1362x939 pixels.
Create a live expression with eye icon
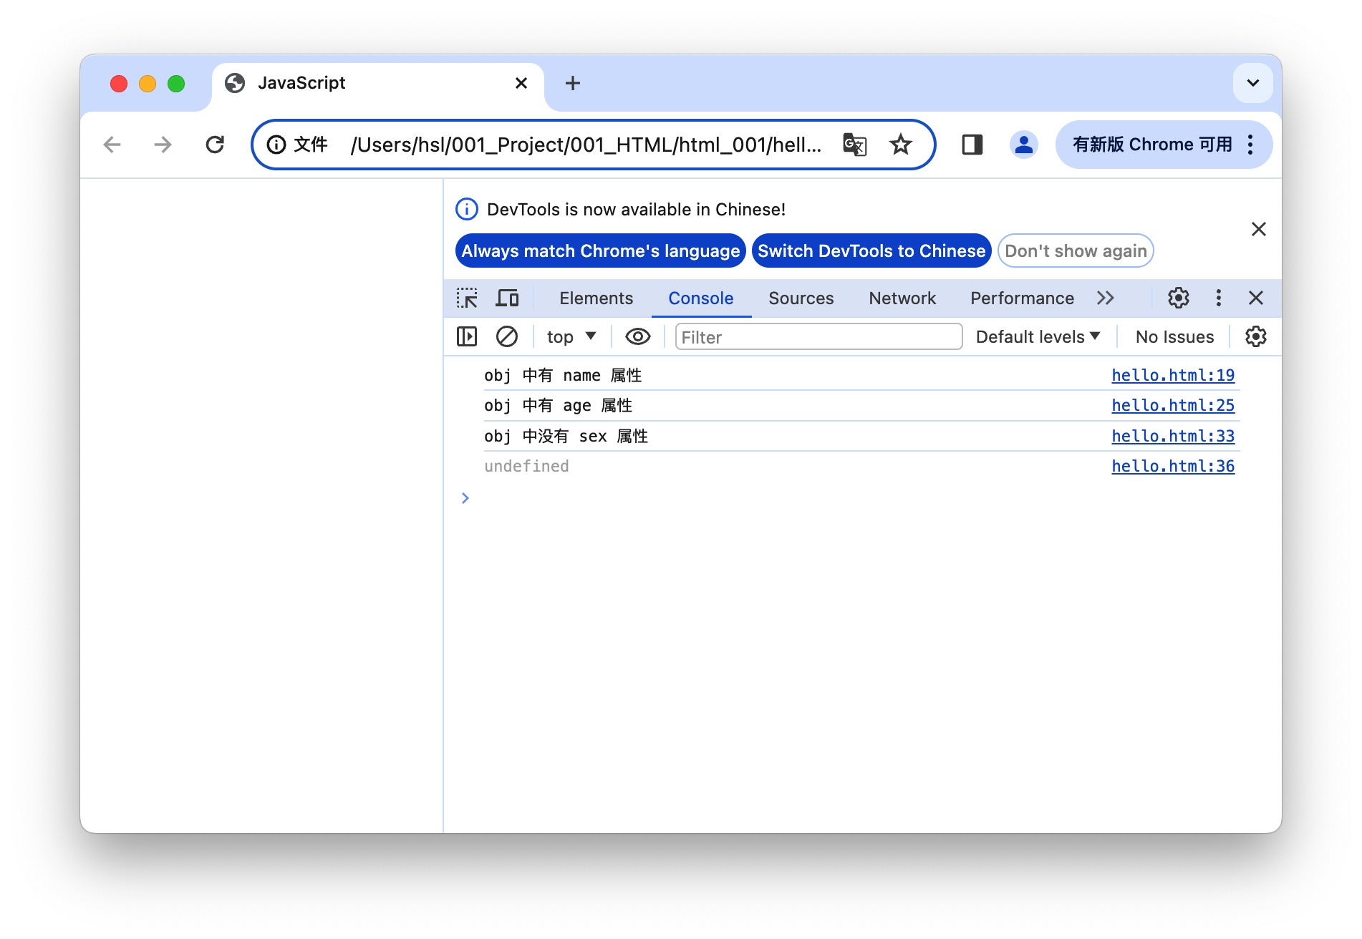point(637,336)
